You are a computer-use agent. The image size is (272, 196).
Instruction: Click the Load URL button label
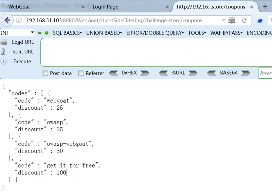tap(23, 42)
